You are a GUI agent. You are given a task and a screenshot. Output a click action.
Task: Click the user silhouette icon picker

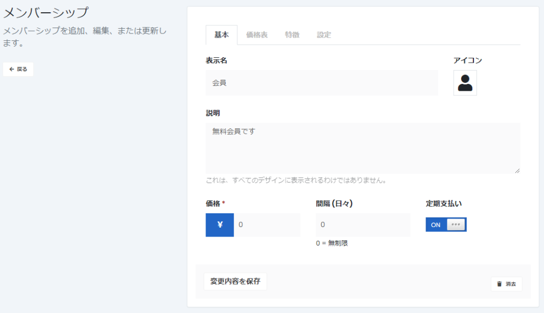(x=465, y=83)
